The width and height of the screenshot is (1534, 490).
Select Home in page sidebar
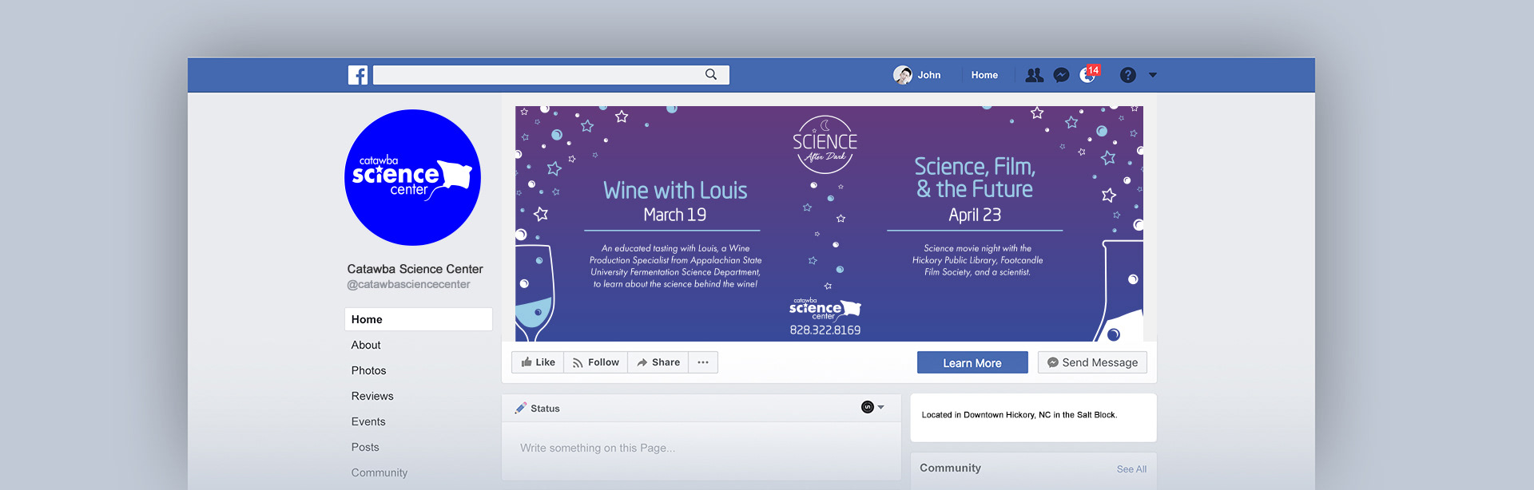pyautogui.click(x=418, y=319)
